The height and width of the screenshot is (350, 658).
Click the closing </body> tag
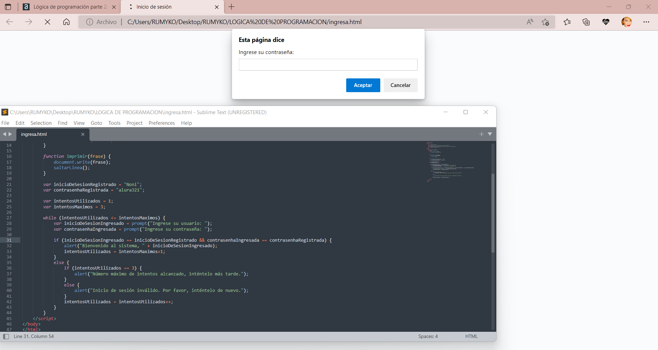[x=31, y=324]
